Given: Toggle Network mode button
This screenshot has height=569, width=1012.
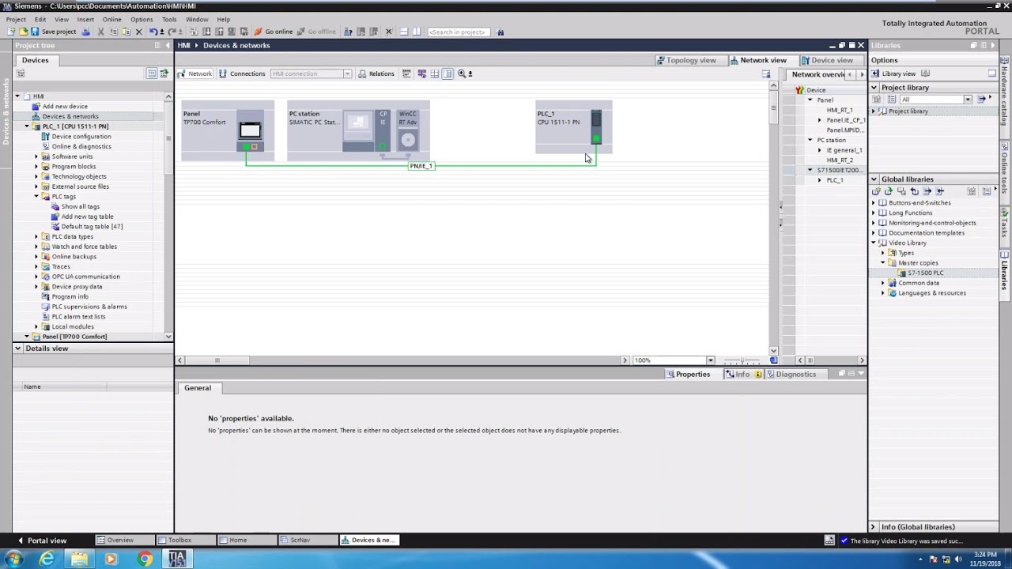Looking at the screenshot, I should coord(194,73).
